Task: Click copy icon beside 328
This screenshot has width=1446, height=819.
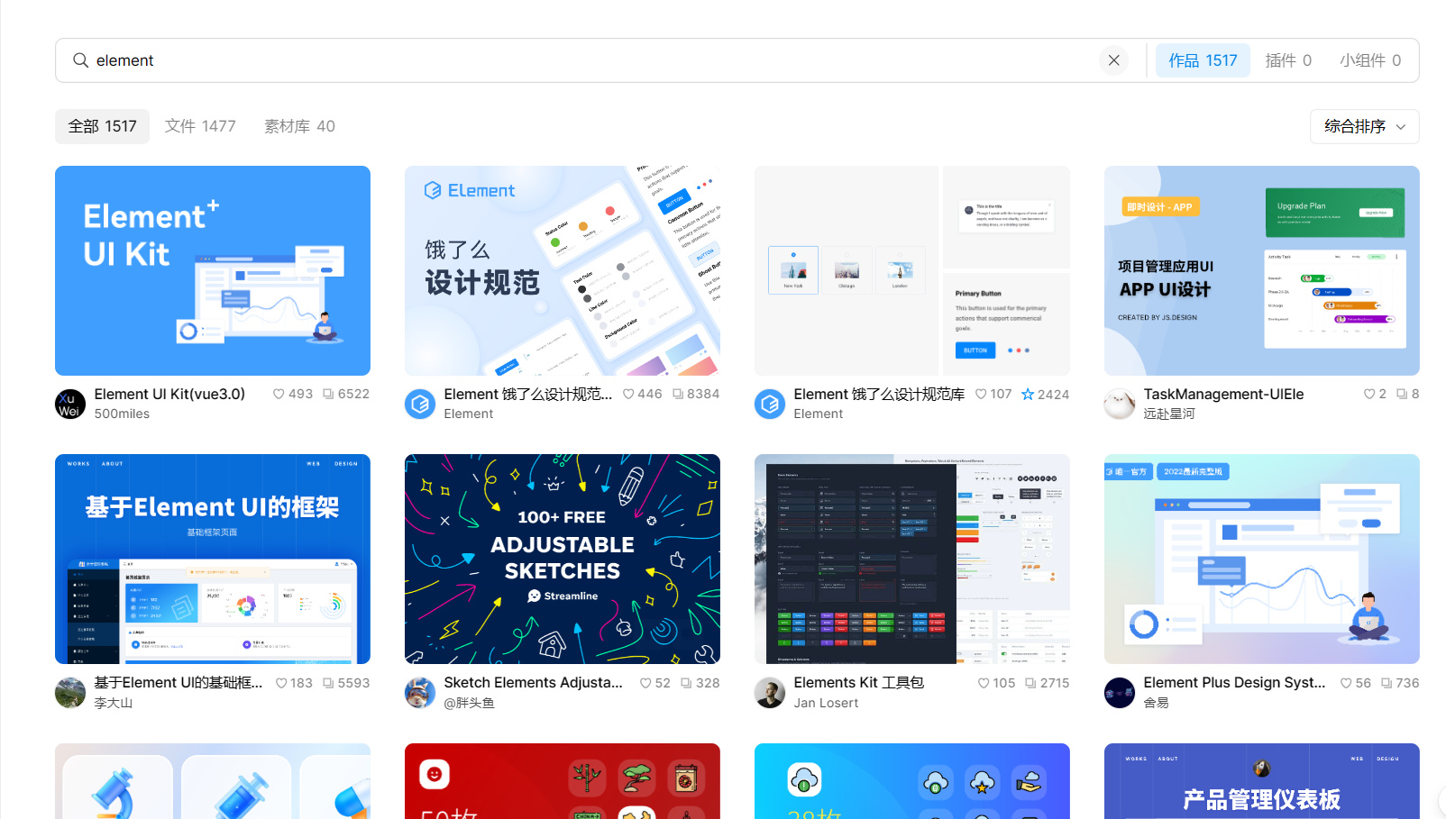Action: (686, 683)
